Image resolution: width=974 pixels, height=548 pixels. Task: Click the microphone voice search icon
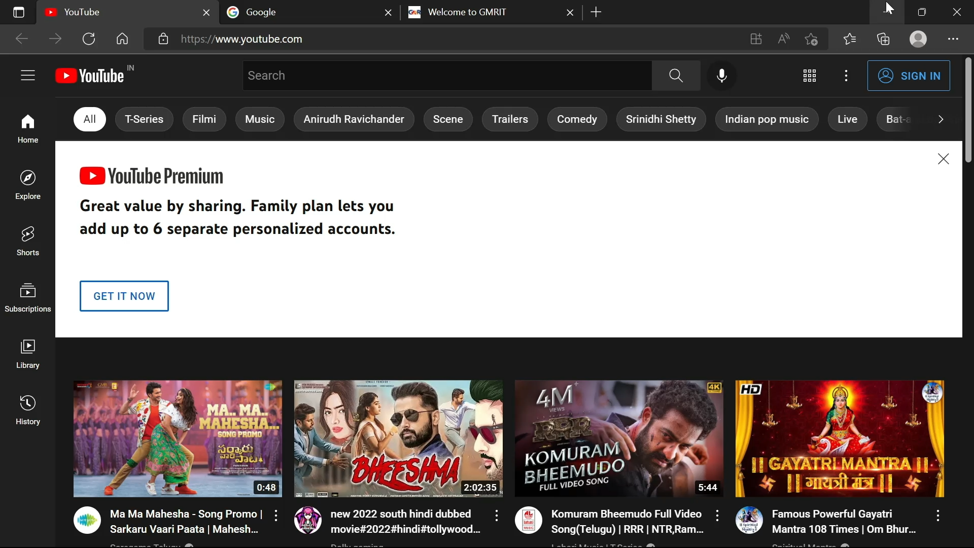click(721, 76)
